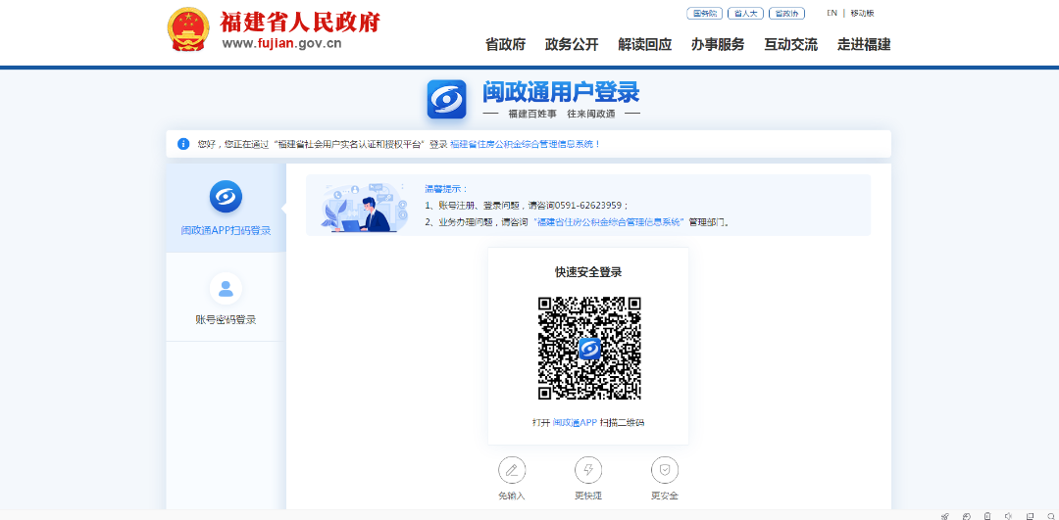
Task: Click the 省政协 button
Action: pos(786,14)
